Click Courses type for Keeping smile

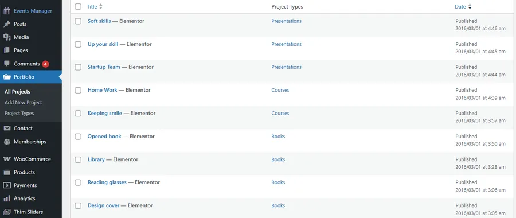pos(280,113)
